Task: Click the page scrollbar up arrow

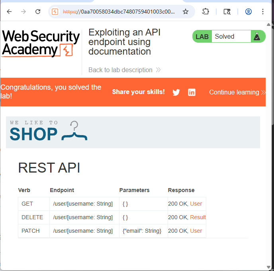Action: [269, 25]
